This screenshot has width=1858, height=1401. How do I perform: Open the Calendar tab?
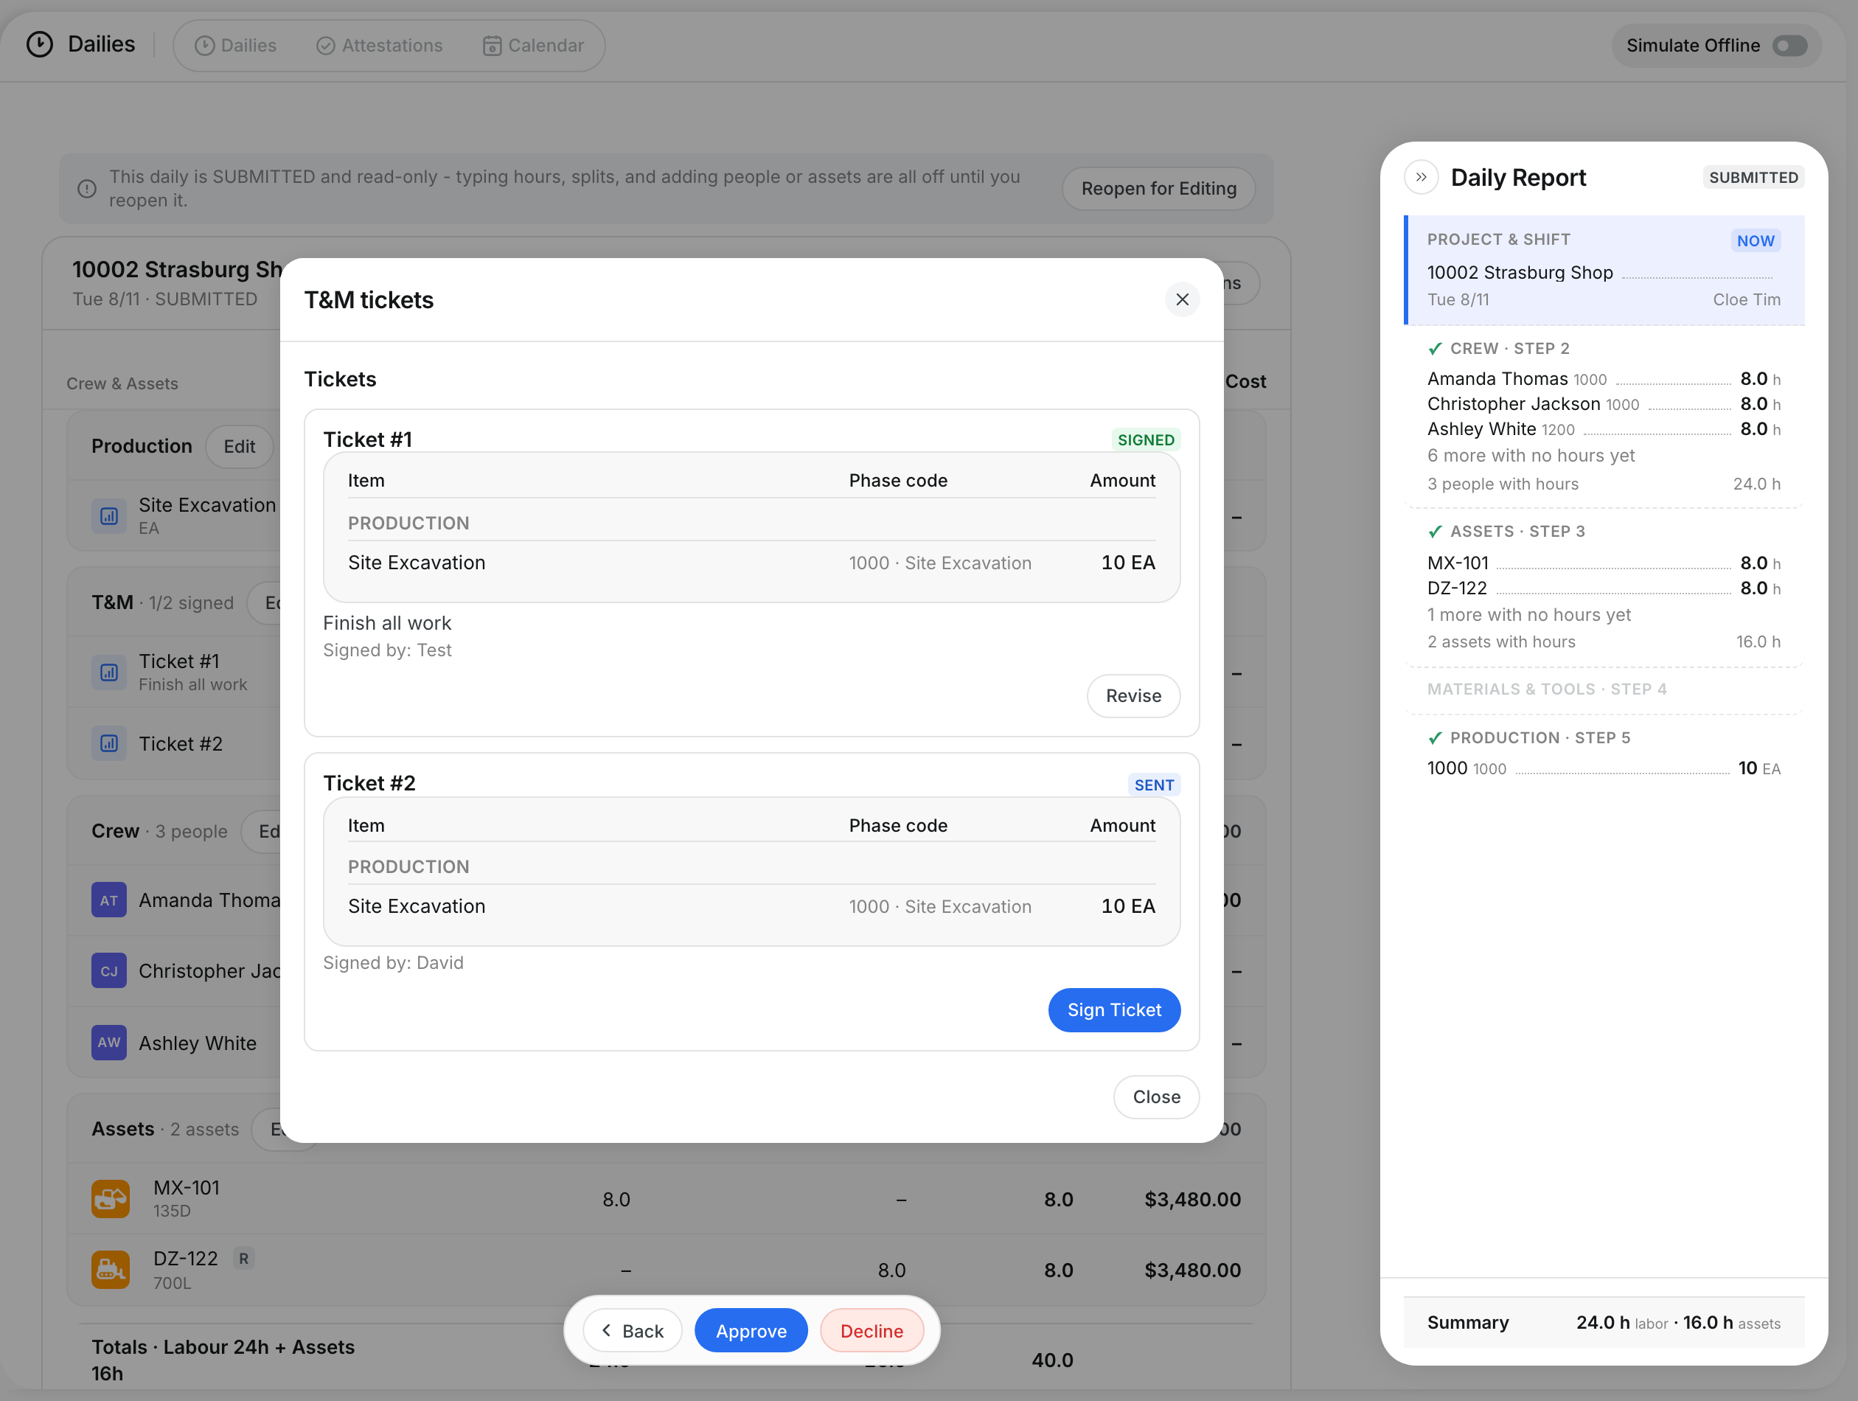(x=533, y=46)
